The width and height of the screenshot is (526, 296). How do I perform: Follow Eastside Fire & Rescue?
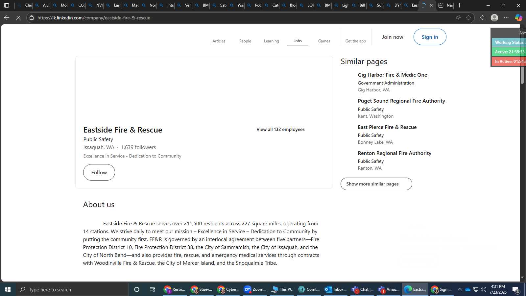tap(99, 172)
